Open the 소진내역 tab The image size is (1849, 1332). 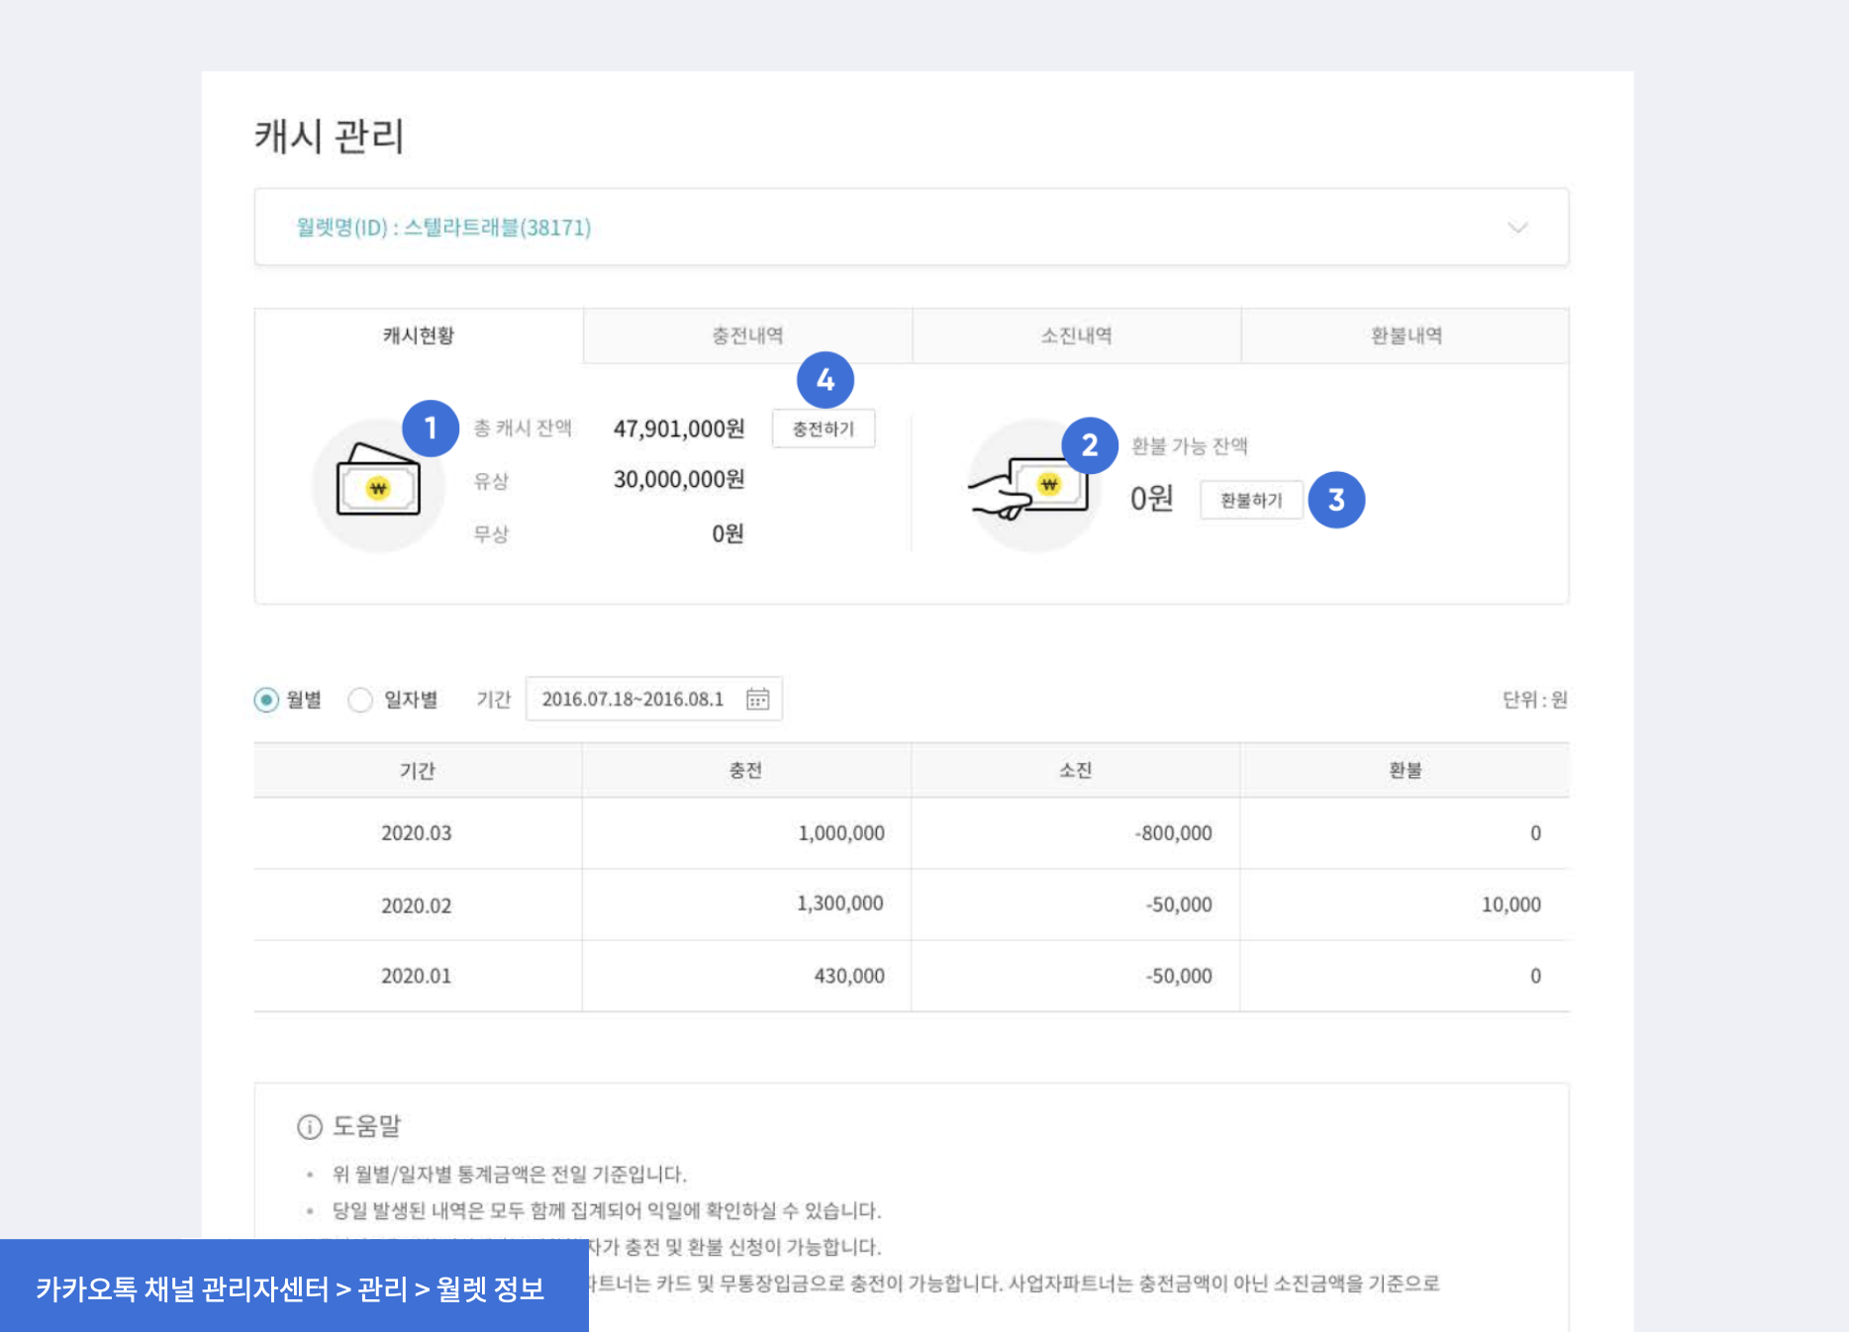point(1076,335)
